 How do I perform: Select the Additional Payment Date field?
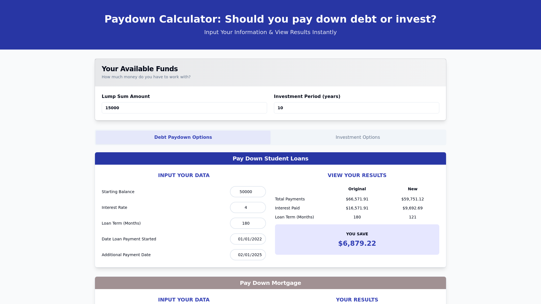click(248, 255)
